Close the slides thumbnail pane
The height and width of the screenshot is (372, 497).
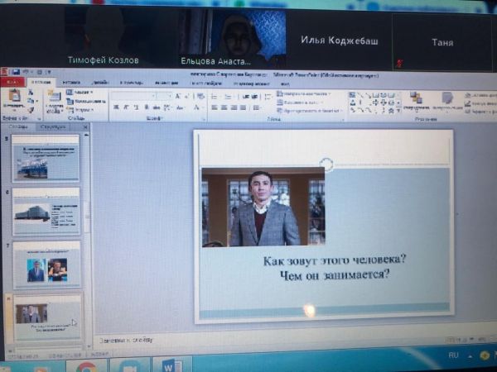click(x=84, y=126)
